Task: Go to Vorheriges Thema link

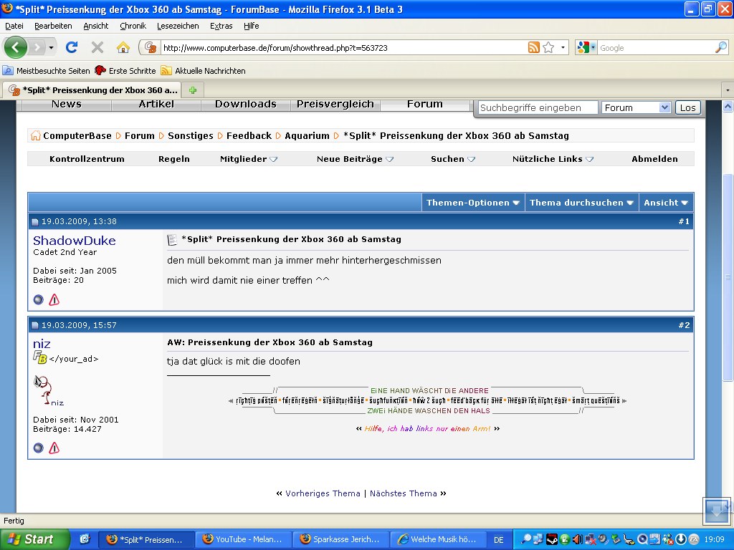Action: pyautogui.click(x=323, y=493)
